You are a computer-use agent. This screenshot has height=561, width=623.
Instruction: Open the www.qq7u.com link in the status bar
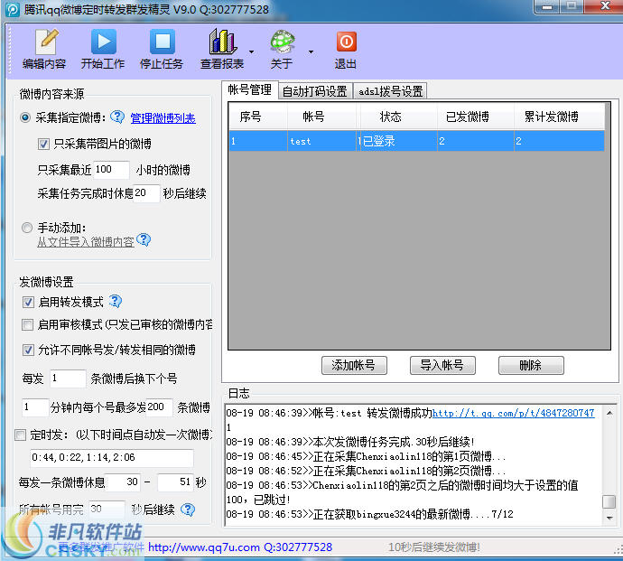pyautogui.click(x=203, y=547)
